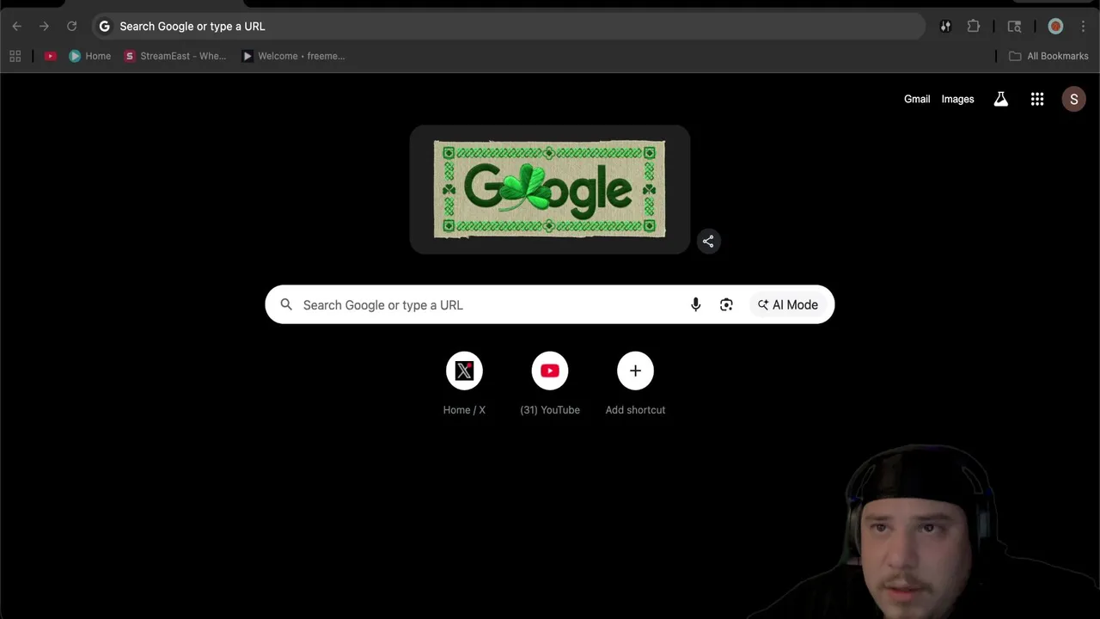1100x619 pixels.
Task: Open the Welcome freeme bookmark
Action: (293, 56)
